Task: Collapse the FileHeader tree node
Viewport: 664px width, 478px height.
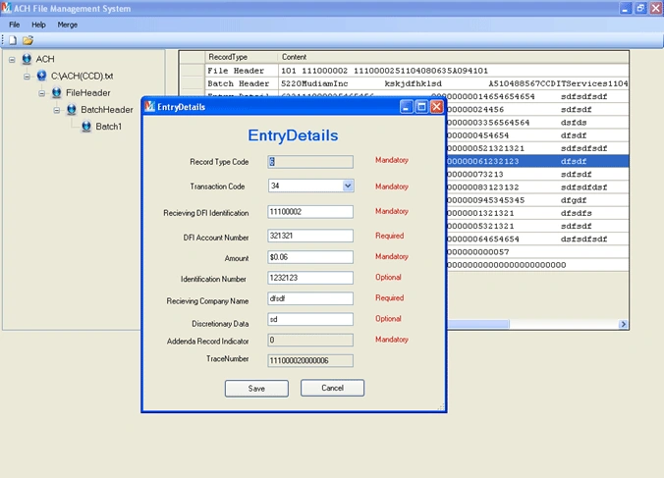Action: pos(41,93)
